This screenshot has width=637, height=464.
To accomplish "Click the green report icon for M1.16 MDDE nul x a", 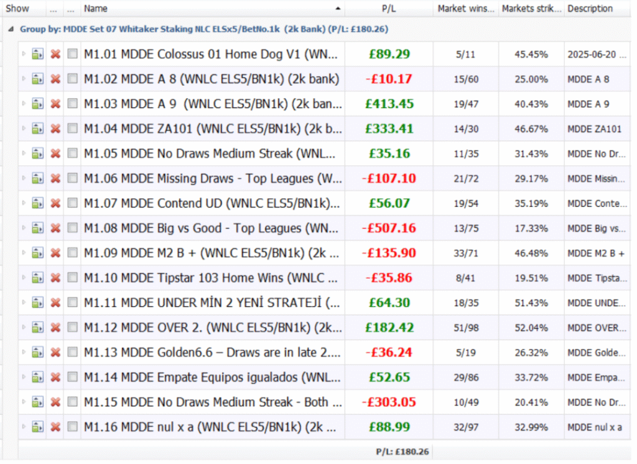I will [37, 427].
